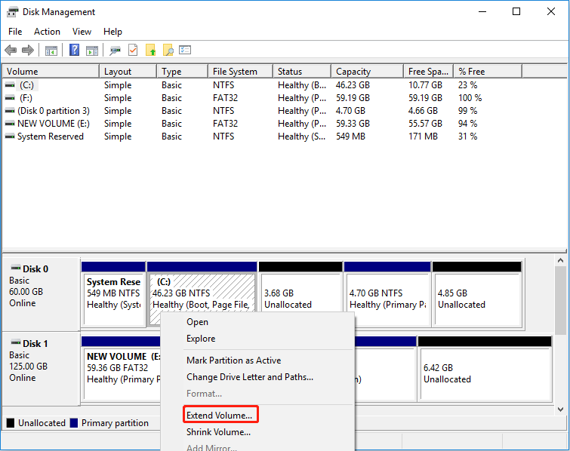570x451 pixels.
Task: Click the drive icon next to (C:) row
Action: click(10, 85)
